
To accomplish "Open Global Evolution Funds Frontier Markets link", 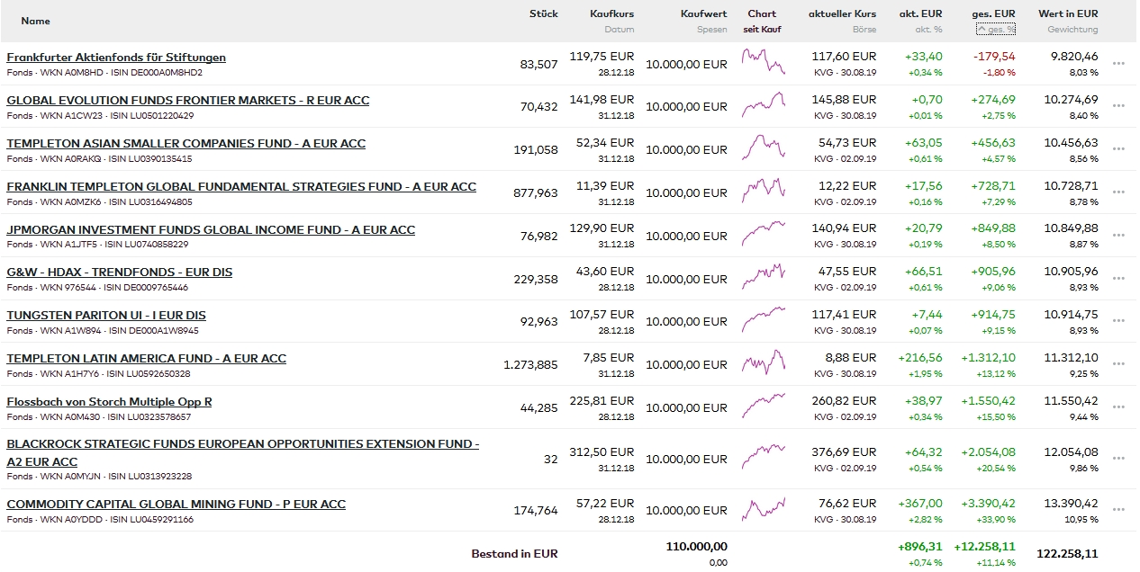I will pyautogui.click(x=187, y=101).
